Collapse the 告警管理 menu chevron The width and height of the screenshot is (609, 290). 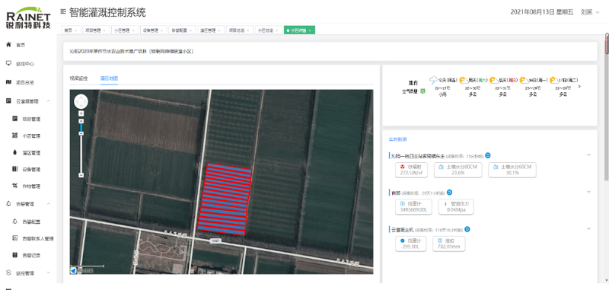point(49,203)
